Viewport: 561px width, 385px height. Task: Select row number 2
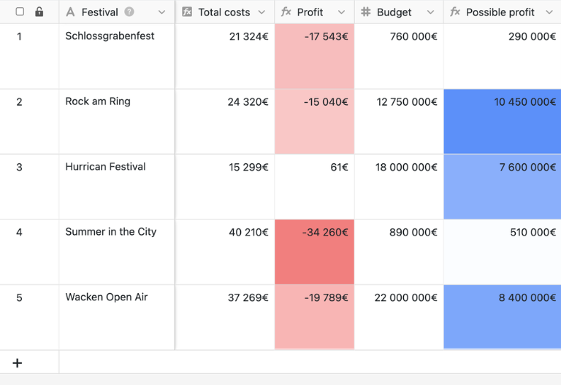tap(19, 102)
